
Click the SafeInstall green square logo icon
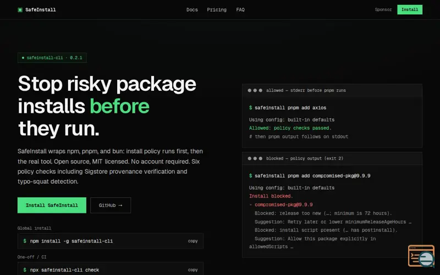point(20,10)
